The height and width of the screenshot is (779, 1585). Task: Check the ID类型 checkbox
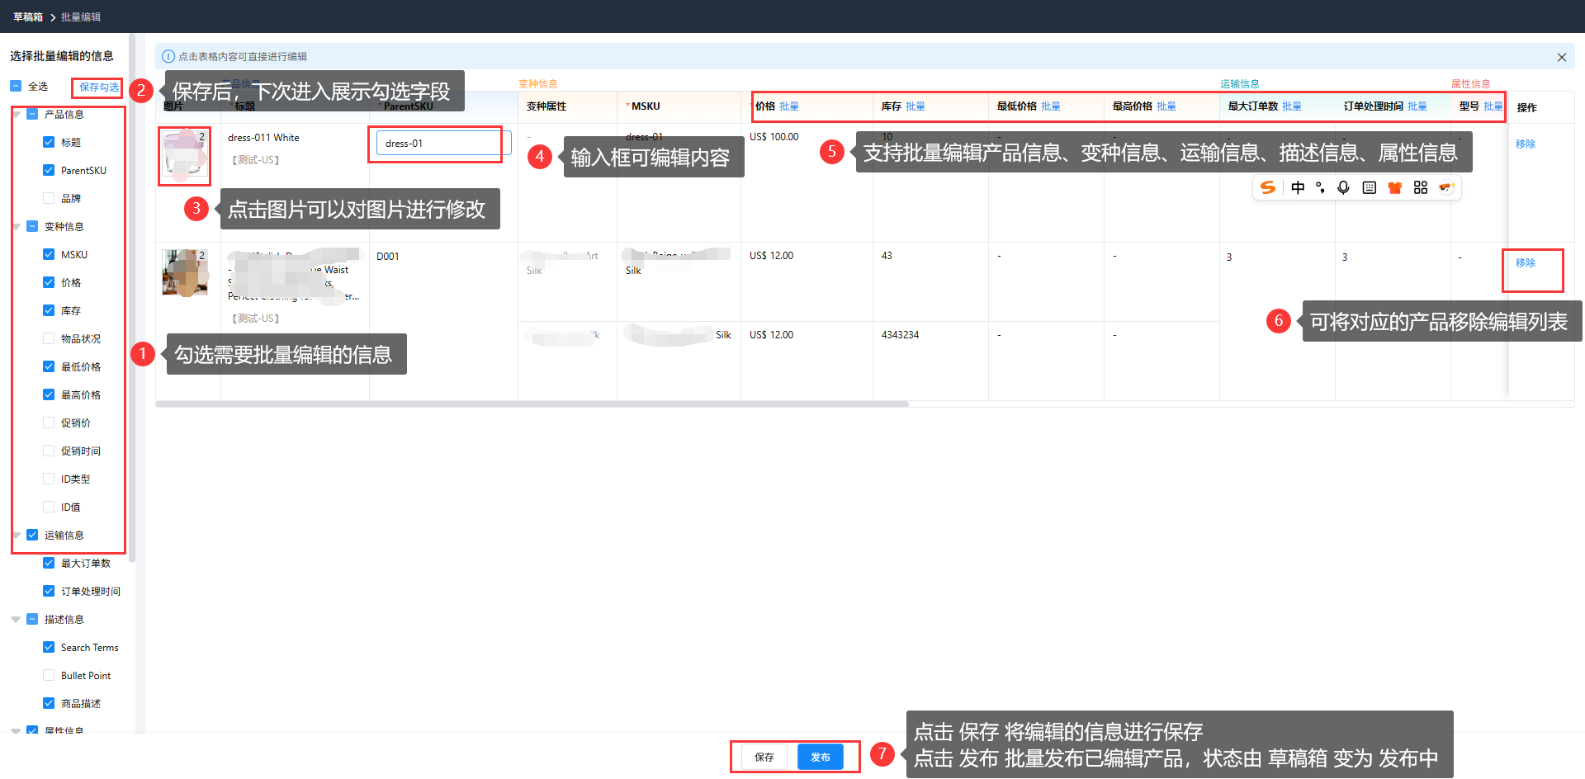[x=49, y=479]
